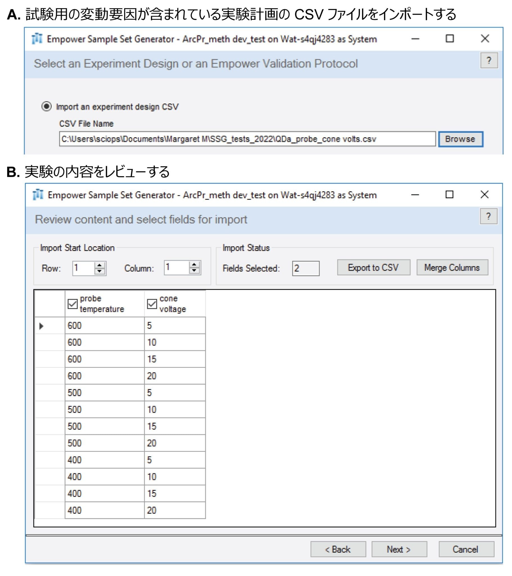Image resolution: width=512 pixels, height=576 pixels.
Task: Click the 'cone voltage' column header text
Action: 173,304
